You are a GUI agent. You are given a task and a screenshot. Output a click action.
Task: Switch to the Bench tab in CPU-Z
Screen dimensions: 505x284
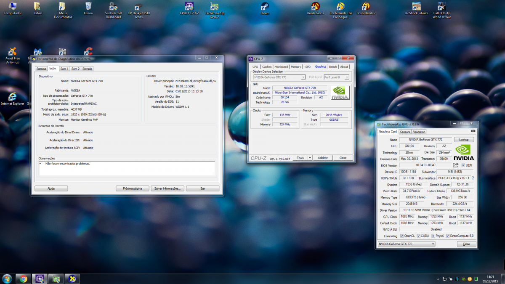point(333,66)
